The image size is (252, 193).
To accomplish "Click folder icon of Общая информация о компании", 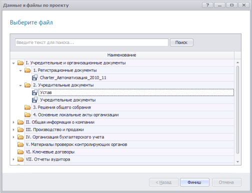I will coord(20,122).
